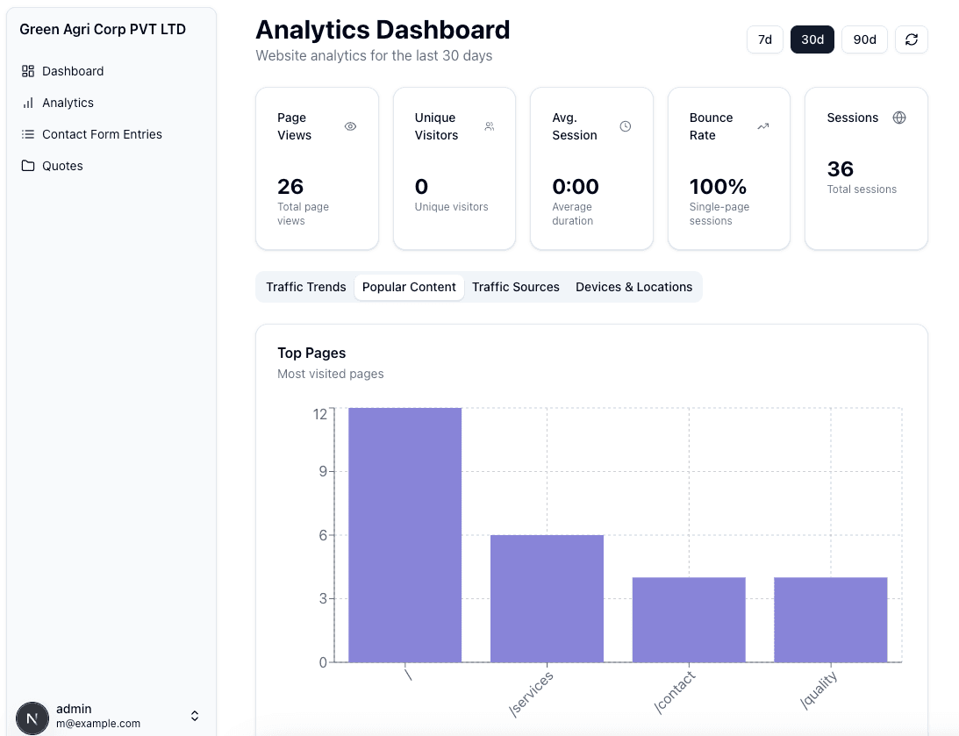
Task: Click the eye icon on Page Views card
Action: [350, 126]
